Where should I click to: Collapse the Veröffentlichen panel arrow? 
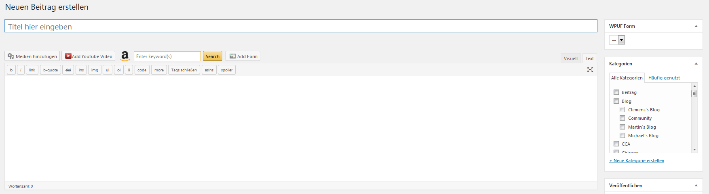(696, 186)
